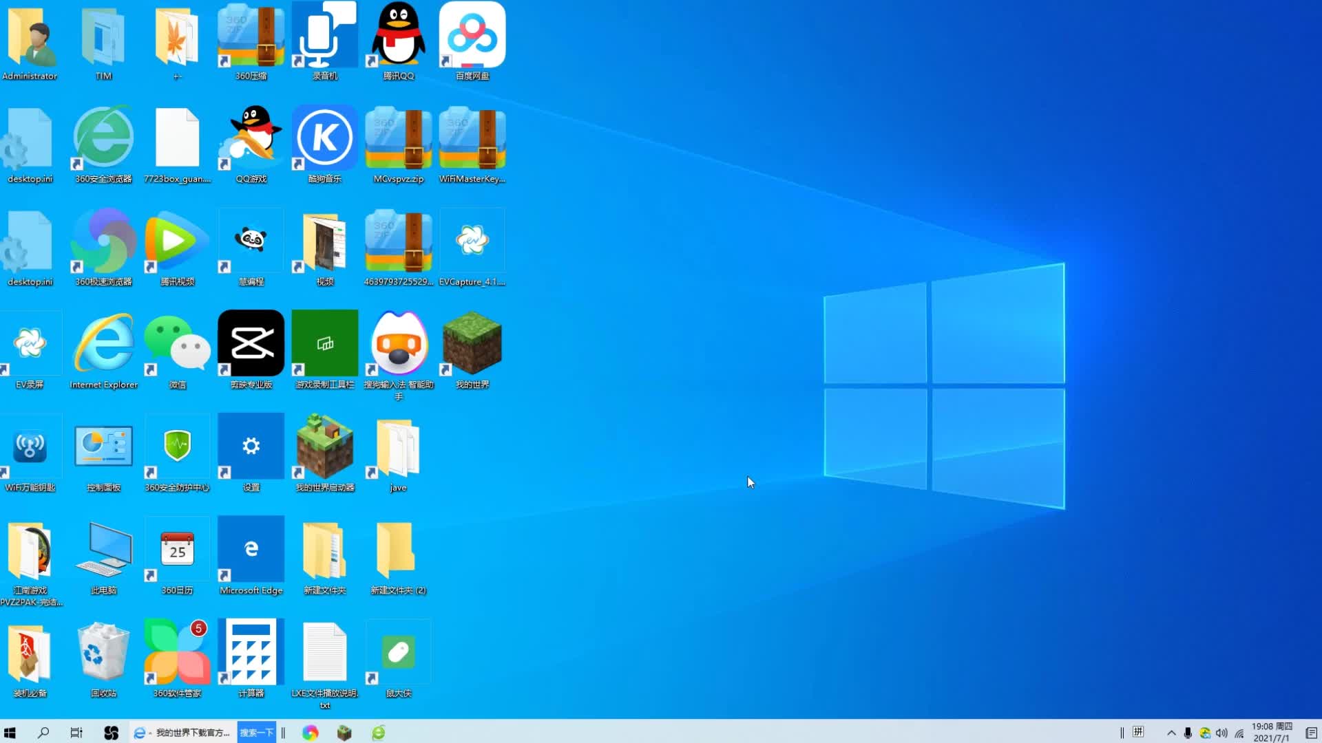The height and width of the screenshot is (743, 1322).
Task: Open the 慧编程 panda shortcut
Action: click(251, 248)
